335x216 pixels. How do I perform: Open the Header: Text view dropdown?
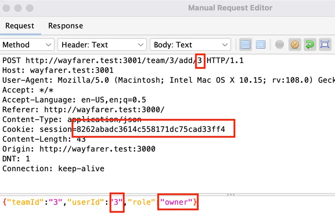102,45
